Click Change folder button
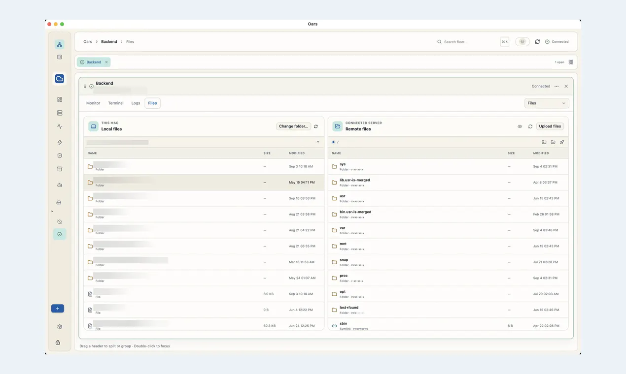Screen dimensions: 626x374 pos(294,126)
